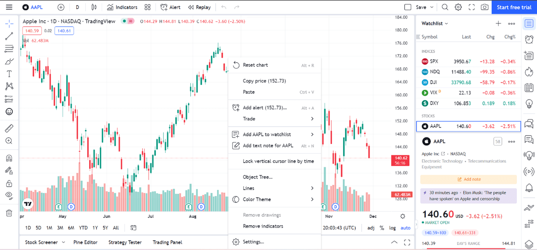Viewport: 537px width, 250px height.
Task: Click the add symbol compare plus icon
Action: [x=61, y=7]
